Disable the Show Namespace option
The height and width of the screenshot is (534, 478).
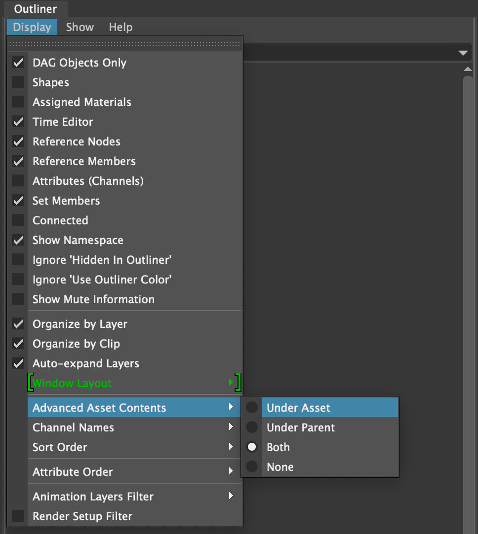click(18, 241)
